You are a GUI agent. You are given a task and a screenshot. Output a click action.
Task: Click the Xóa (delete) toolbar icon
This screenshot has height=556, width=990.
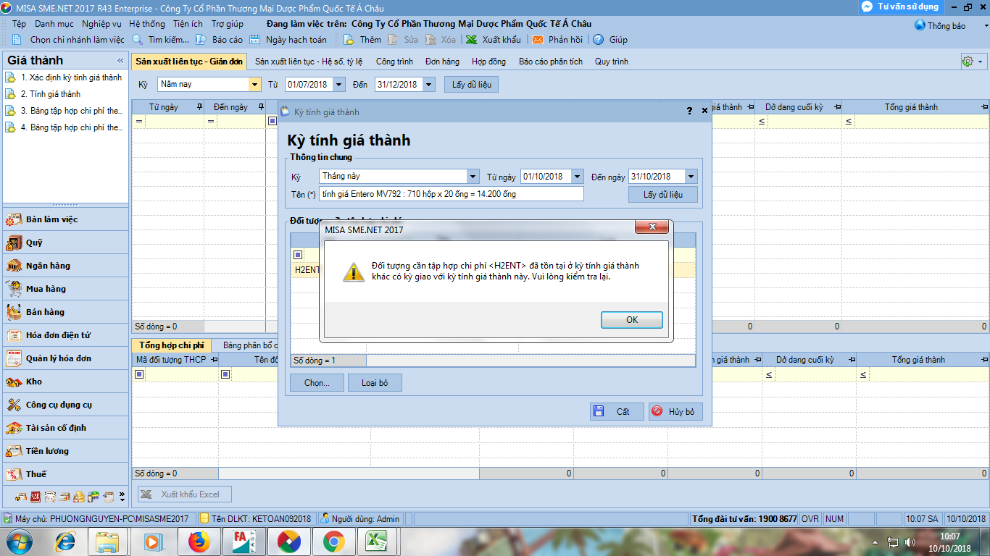[x=430, y=40]
